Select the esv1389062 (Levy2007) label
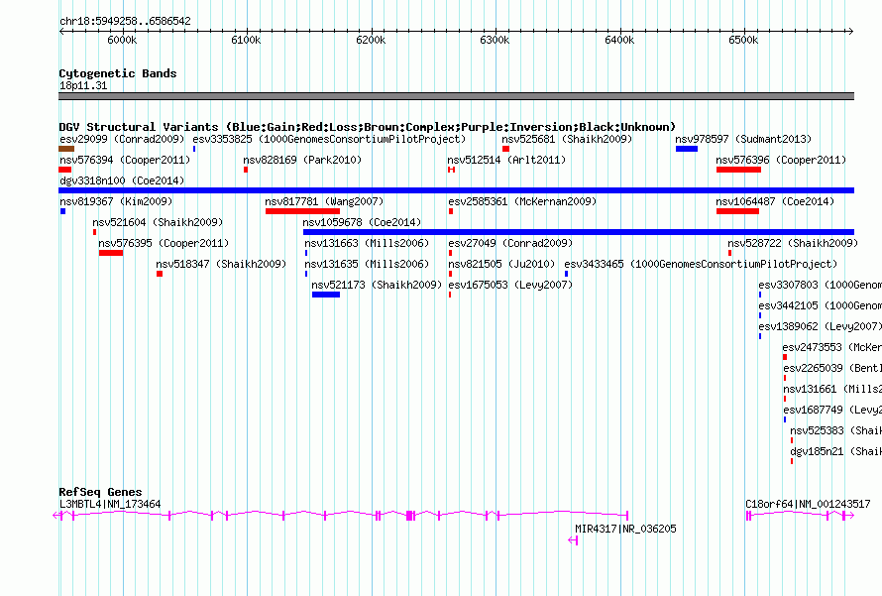 pyautogui.click(x=821, y=326)
